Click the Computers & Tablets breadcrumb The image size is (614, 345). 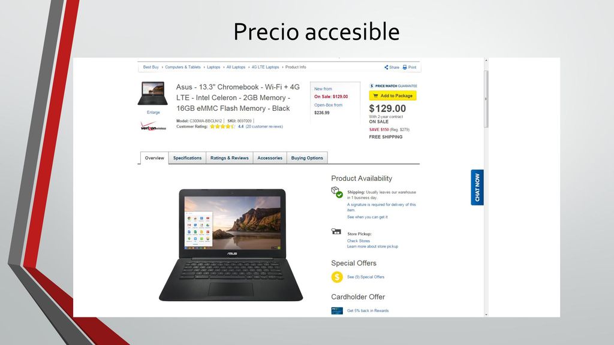click(183, 67)
